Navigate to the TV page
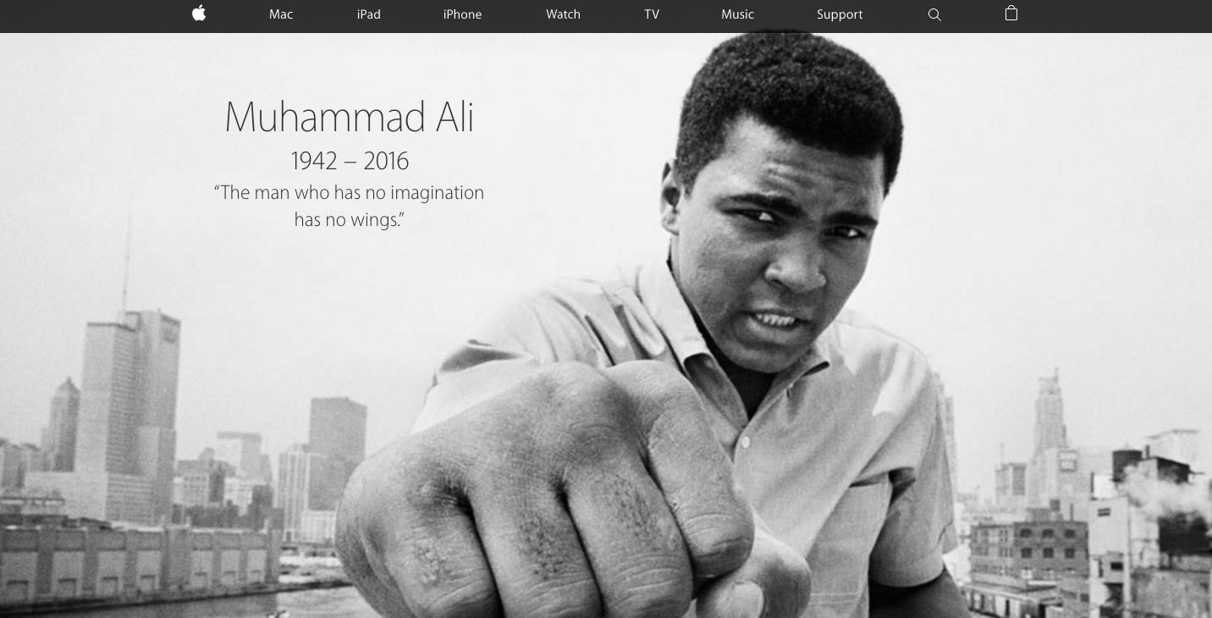1212x618 pixels. (652, 14)
